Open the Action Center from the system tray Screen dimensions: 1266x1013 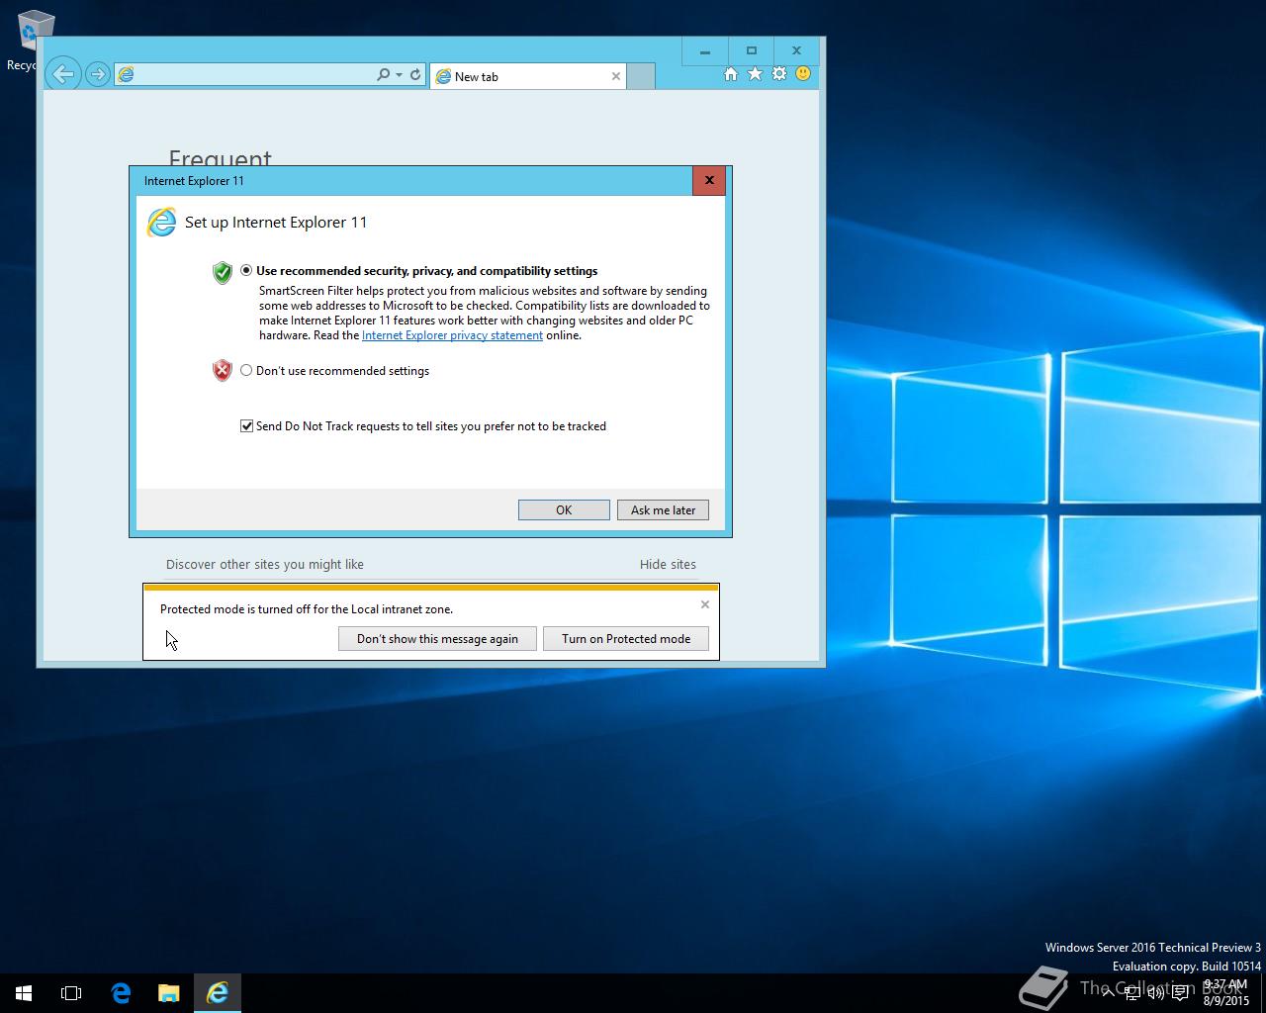tap(1180, 992)
